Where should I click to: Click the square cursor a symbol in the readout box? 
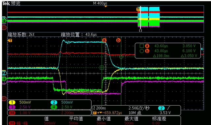point(142,46)
